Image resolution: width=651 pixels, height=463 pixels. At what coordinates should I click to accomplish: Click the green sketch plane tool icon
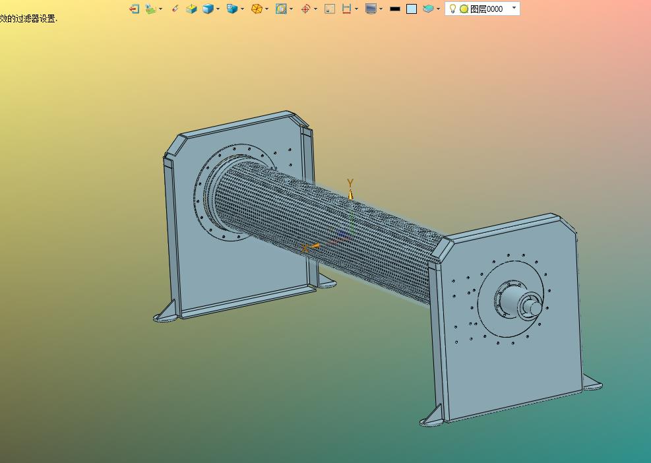coord(150,9)
